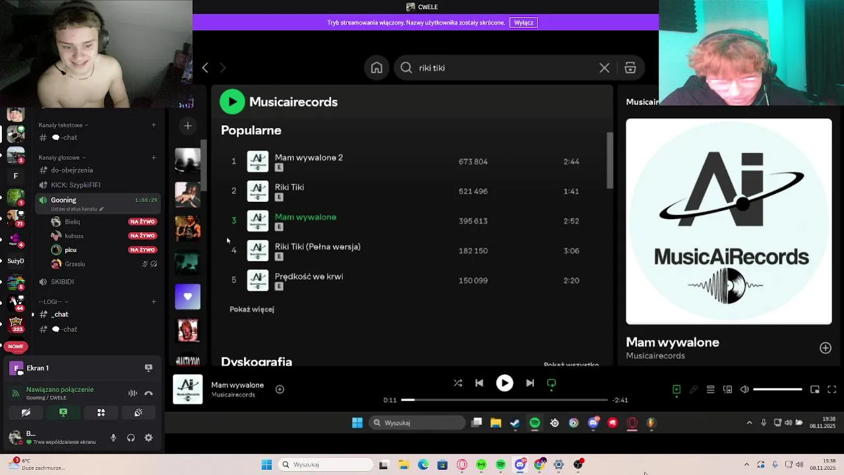Toggle Discord camera button
The image size is (844, 475).
point(26,412)
